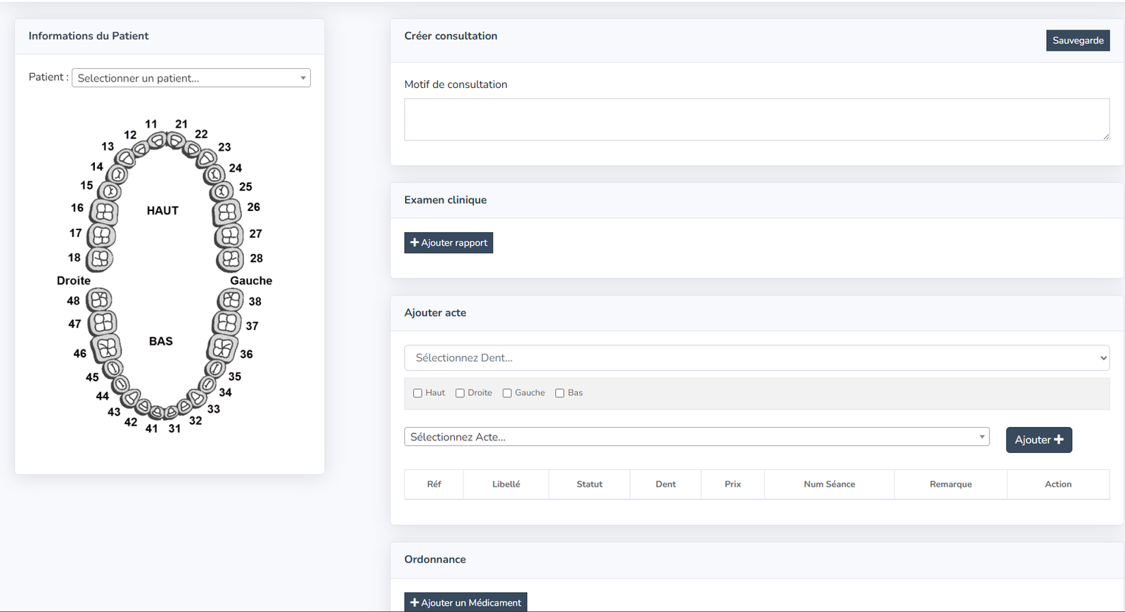Select tooth 27 on the dental diagram
Screen dimensions: 1125x612
click(x=229, y=236)
